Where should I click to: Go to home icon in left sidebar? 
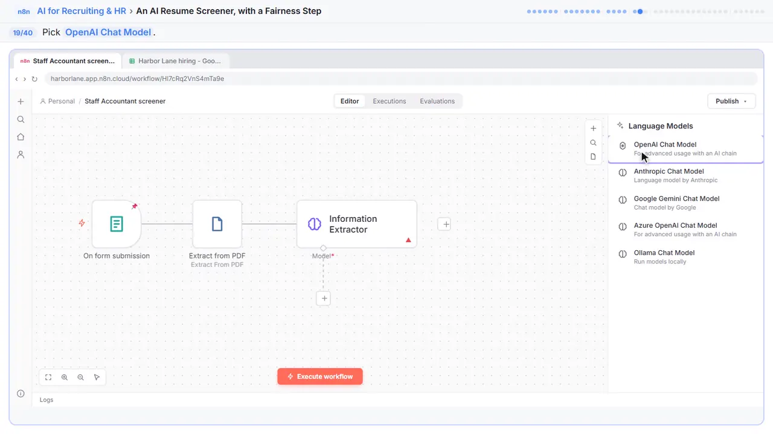click(x=21, y=137)
